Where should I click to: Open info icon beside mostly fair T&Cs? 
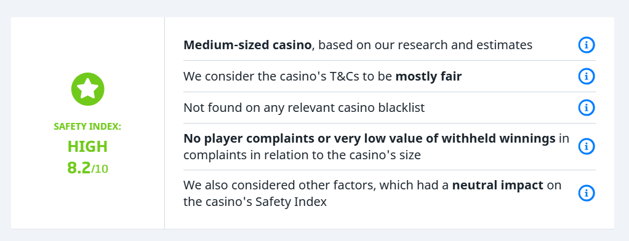pos(586,76)
